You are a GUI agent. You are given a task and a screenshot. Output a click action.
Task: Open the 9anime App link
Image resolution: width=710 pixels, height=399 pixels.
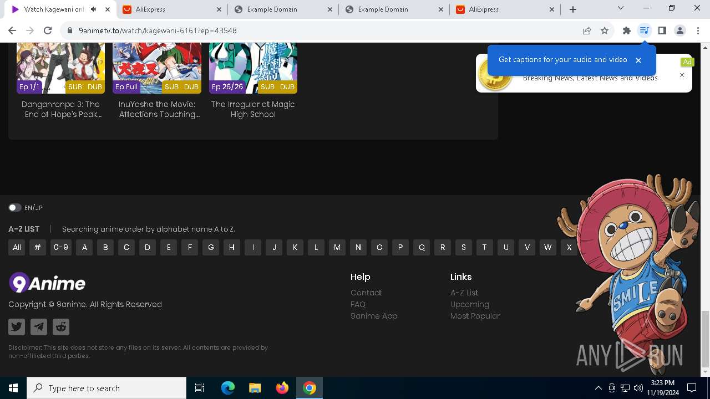pos(374,316)
